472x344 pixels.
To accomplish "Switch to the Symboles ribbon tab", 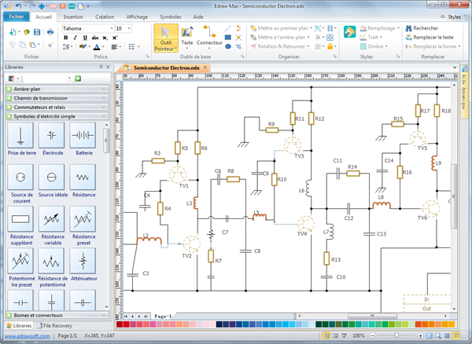I will pos(171,16).
